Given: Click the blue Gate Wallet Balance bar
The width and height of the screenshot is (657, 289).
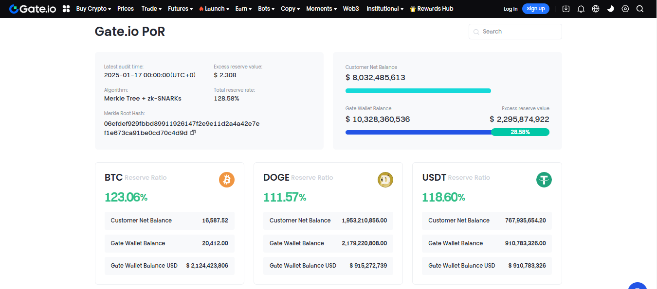Looking at the screenshot, I should tap(419, 132).
